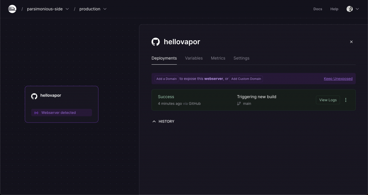Switch to the Variables tab
368x195 pixels.
click(x=194, y=58)
